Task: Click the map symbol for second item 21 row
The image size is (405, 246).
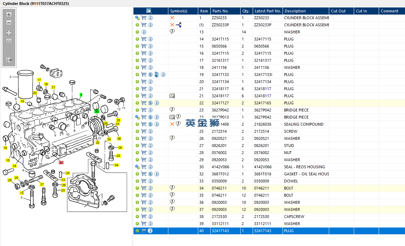Action: (172, 96)
